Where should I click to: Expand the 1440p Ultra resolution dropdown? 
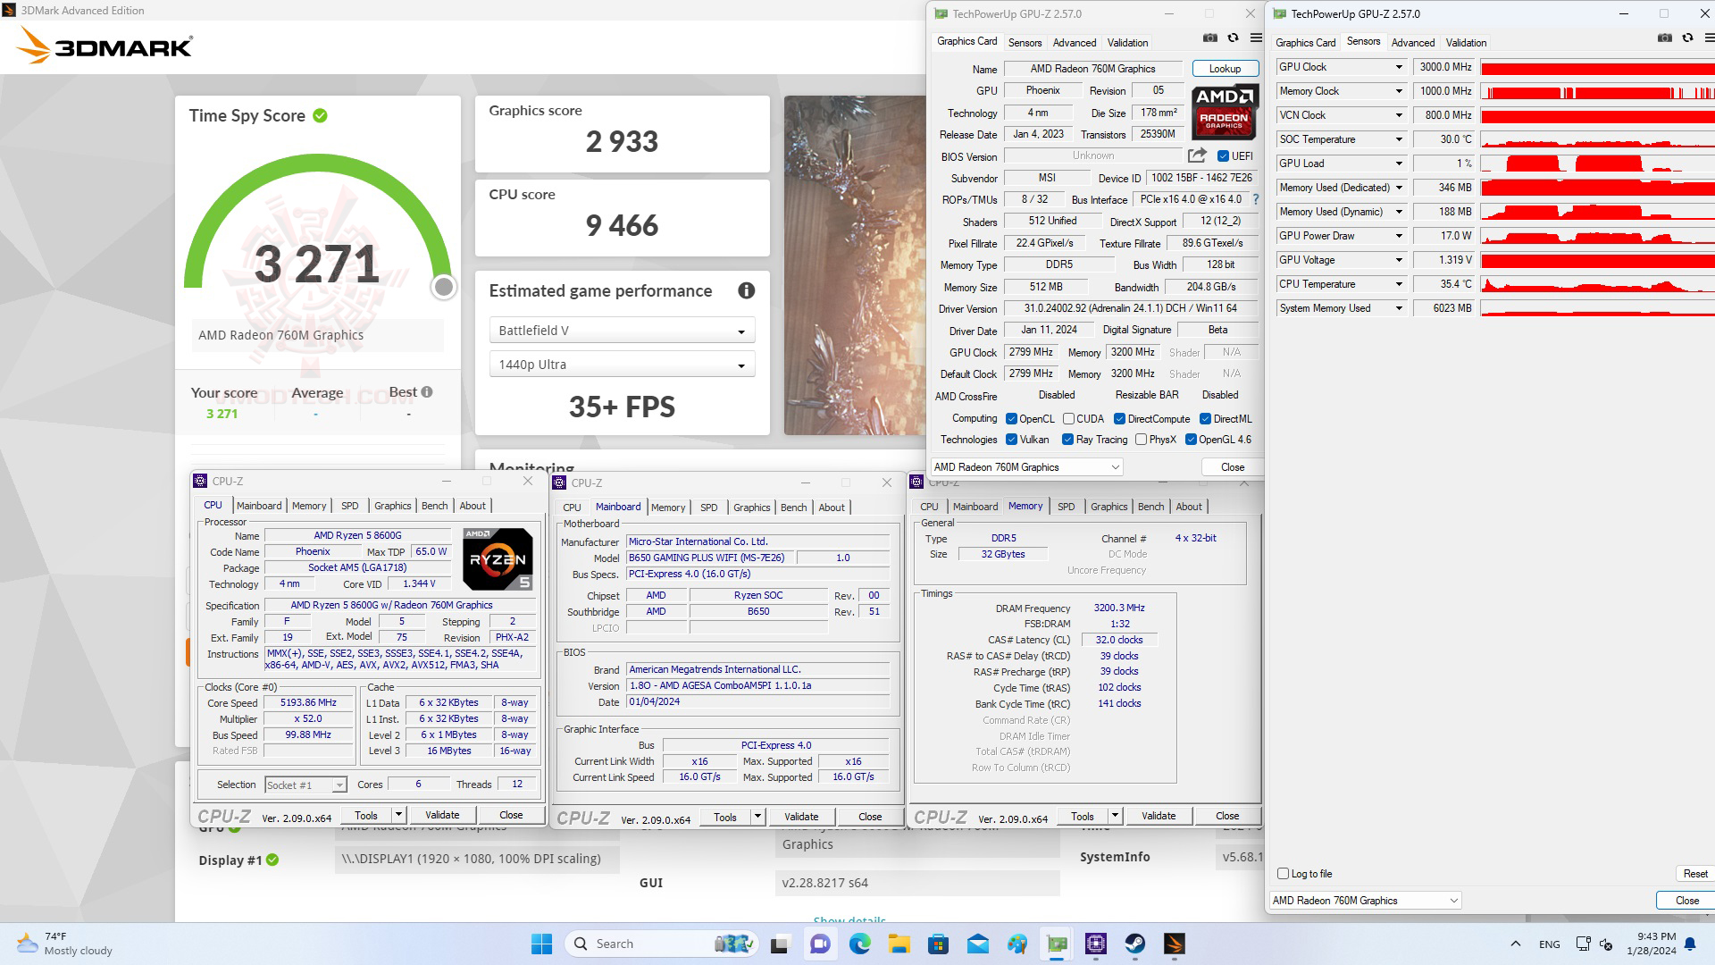[622, 365]
